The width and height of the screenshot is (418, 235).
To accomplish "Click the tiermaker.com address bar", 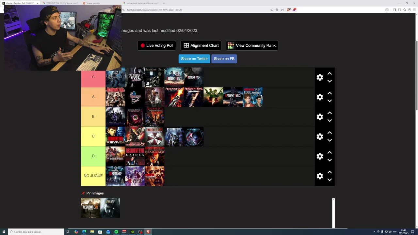I will pyautogui.click(x=196, y=10).
